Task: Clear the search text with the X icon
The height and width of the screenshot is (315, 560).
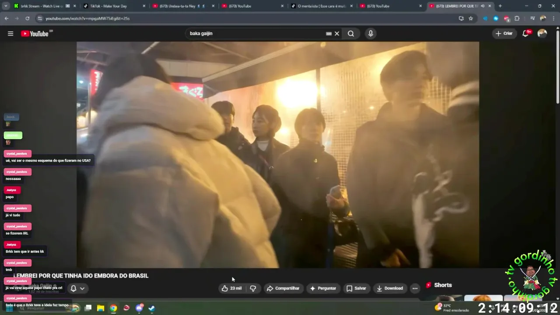Action: [337, 34]
